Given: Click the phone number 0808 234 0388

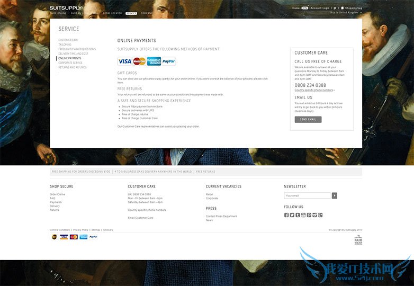Looking at the screenshot, I should click(x=310, y=85).
